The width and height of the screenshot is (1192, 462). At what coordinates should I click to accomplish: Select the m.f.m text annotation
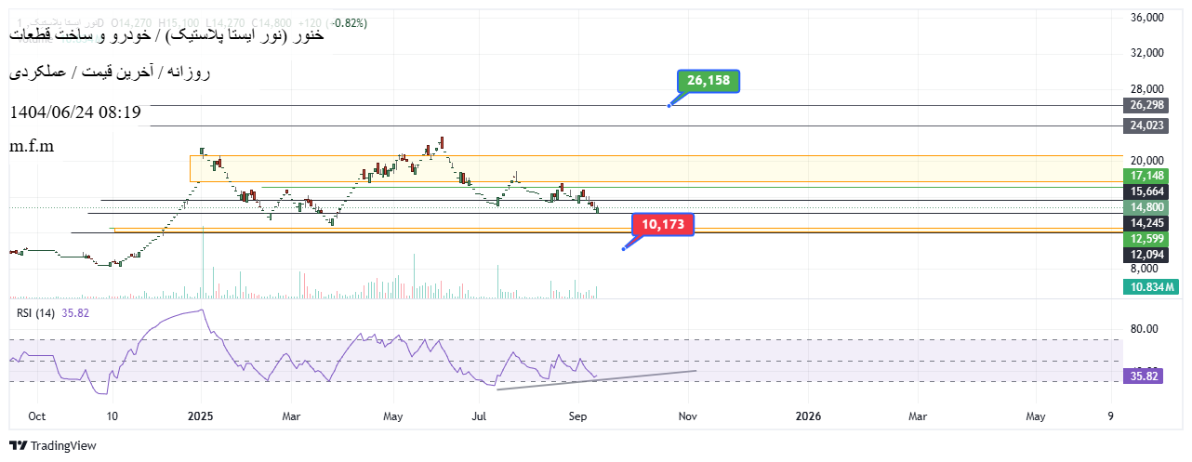(32, 146)
